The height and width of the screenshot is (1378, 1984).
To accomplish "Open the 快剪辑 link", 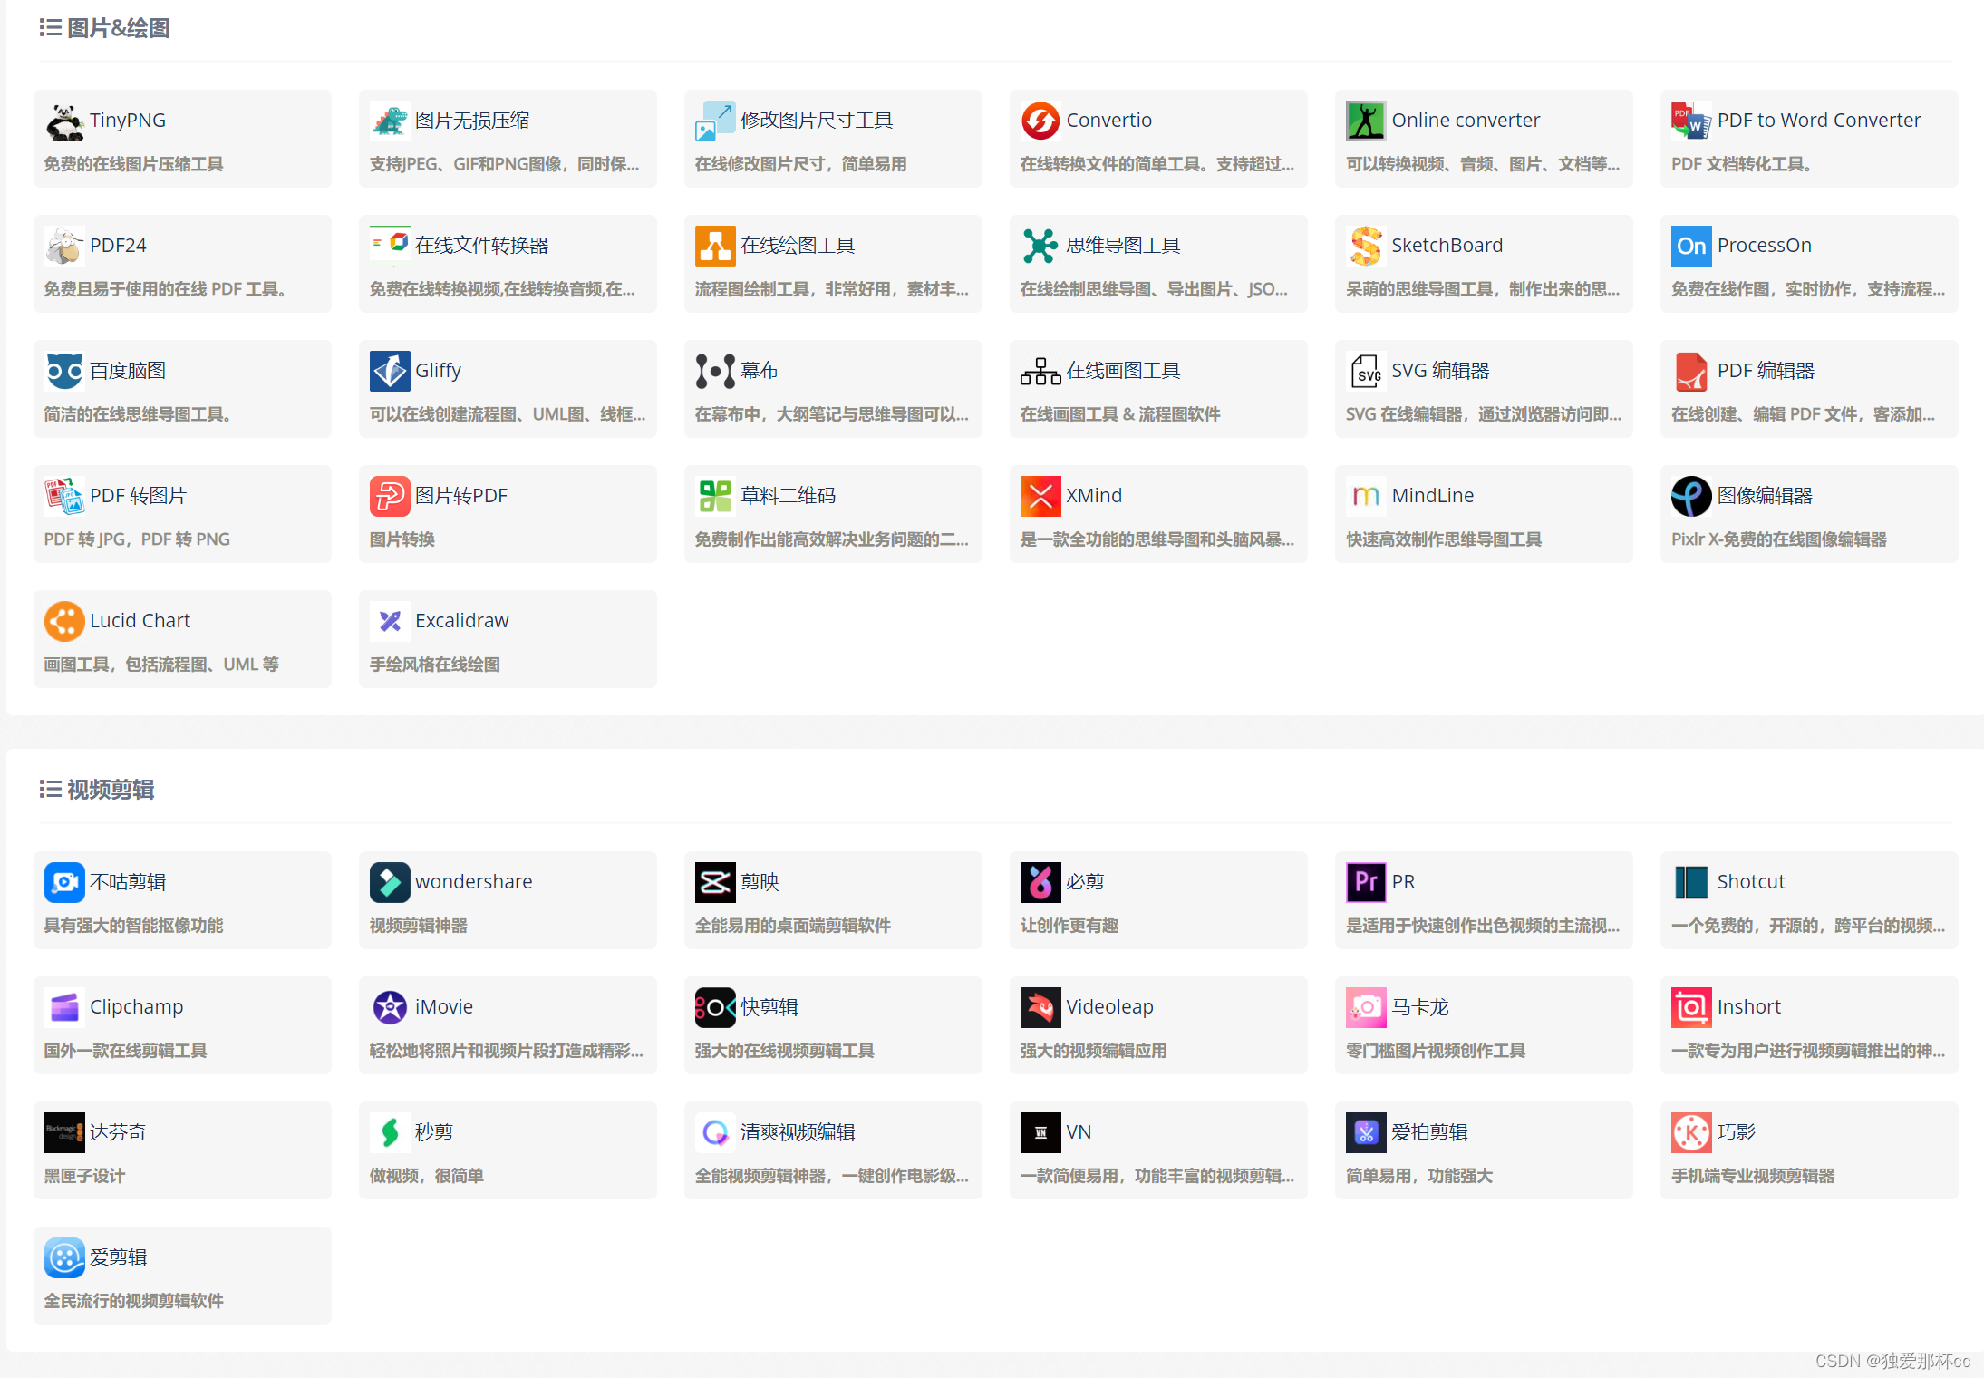I will [x=769, y=1007].
